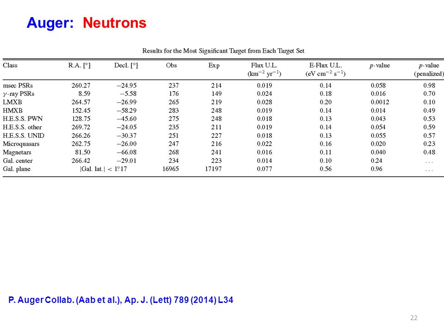
Task: Select the 'Magnetars' row label
Action: click(17, 152)
